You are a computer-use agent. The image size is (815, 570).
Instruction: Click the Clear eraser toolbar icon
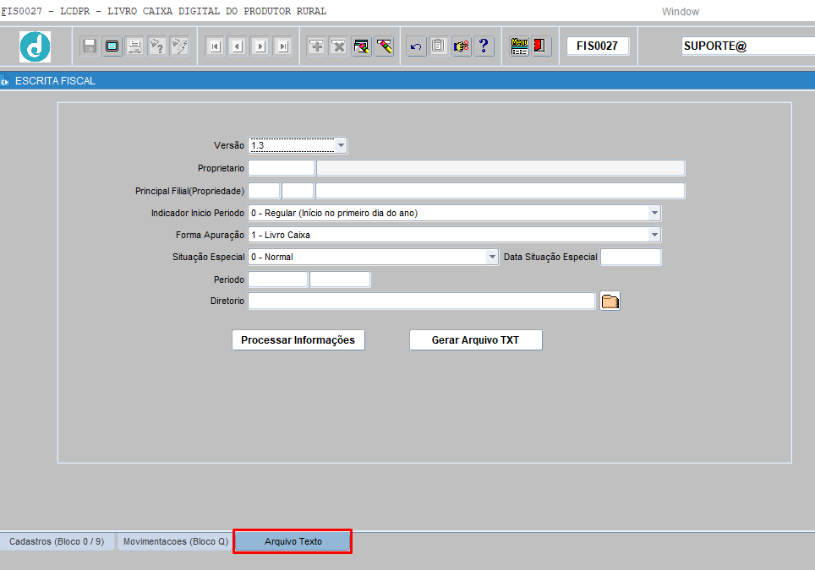point(384,46)
